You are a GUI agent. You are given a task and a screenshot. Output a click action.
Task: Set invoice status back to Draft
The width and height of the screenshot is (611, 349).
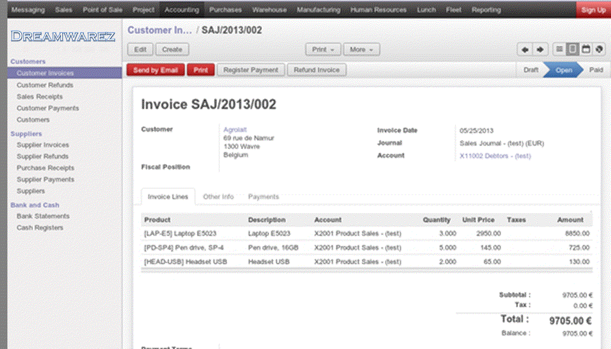tap(531, 70)
